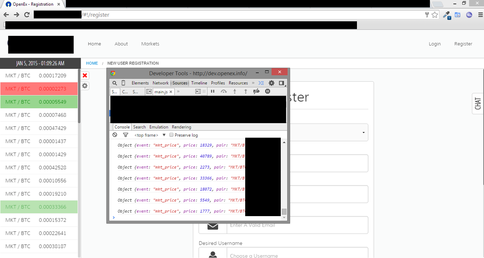The image size is (484, 258).
Task: Open the Timeline panel
Action: (x=199, y=83)
